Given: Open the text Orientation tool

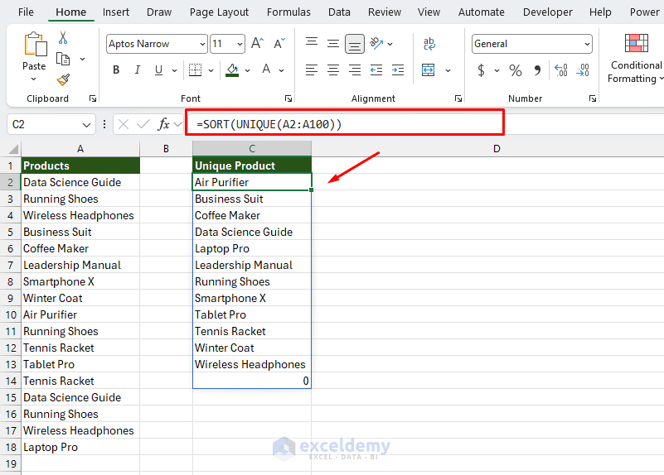Looking at the screenshot, I should coord(376,44).
